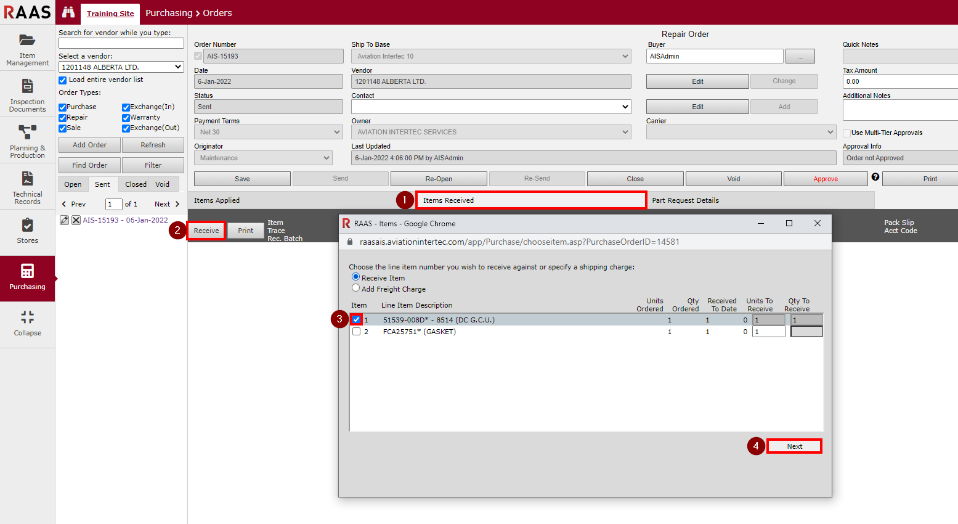
Task: Click the vendor search text field
Action: pos(121,43)
